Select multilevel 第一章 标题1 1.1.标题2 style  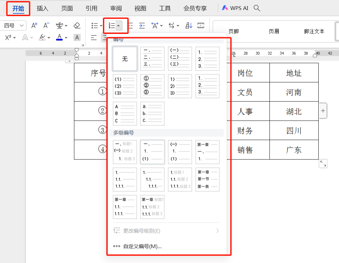click(x=152, y=207)
